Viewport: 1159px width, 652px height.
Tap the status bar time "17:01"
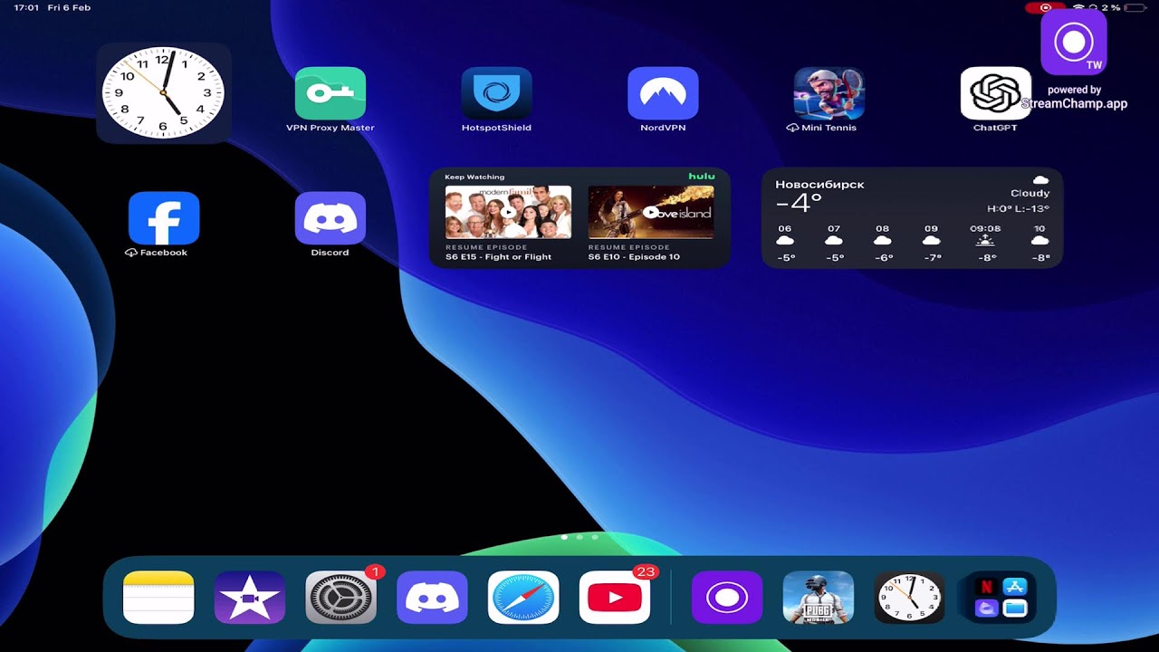[26, 7]
